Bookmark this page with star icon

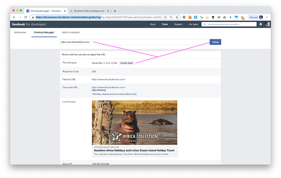(x=177, y=17)
